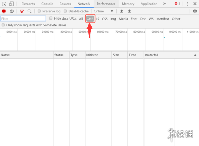Export HAR file with download arrow
Image resolution: width=199 pixels, height=146 pixels.
(129, 11)
